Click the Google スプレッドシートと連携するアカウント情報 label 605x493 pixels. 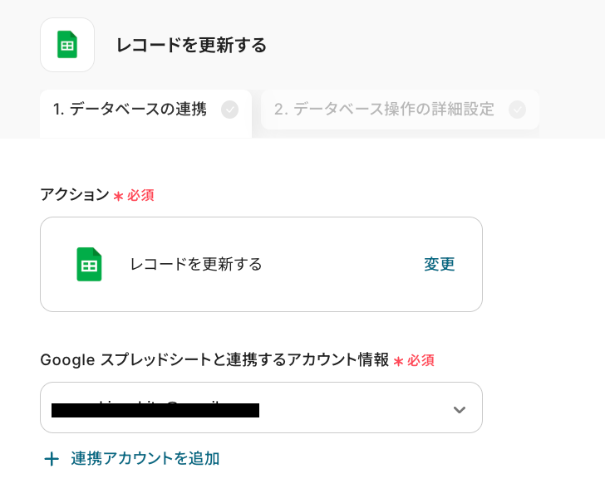pyautogui.click(x=214, y=360)
